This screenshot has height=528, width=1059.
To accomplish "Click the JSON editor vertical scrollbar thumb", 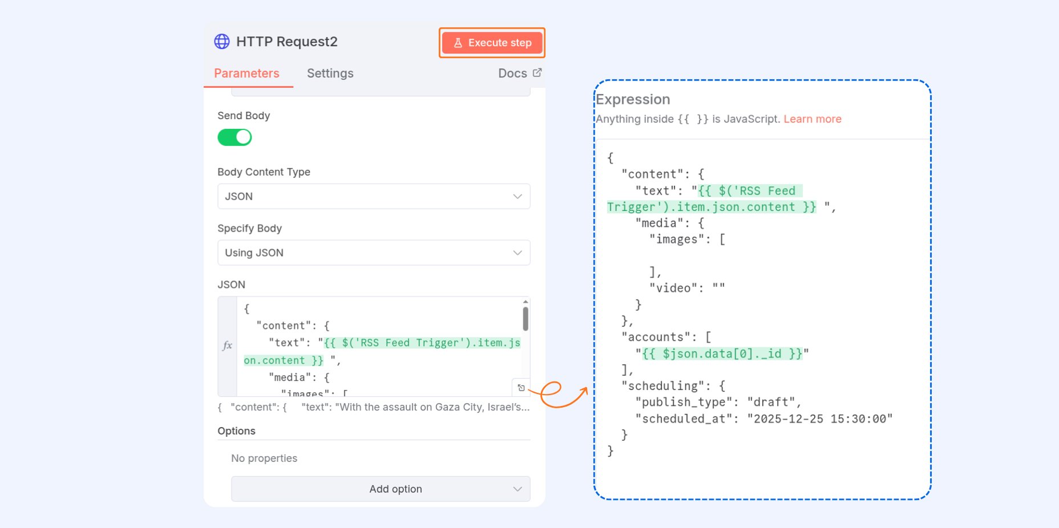I will (x=525, y=319).
